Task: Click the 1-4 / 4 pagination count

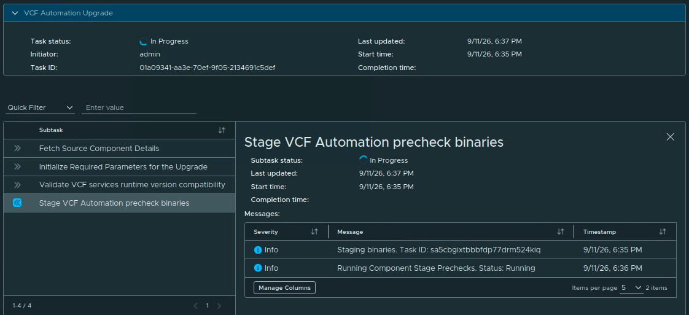Action: pyautogui.click(x=22, y=305)
